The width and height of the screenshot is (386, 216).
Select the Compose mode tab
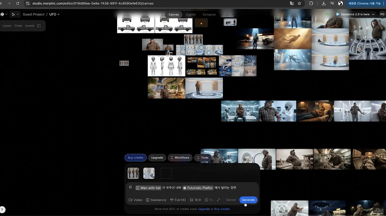point(209,14)
